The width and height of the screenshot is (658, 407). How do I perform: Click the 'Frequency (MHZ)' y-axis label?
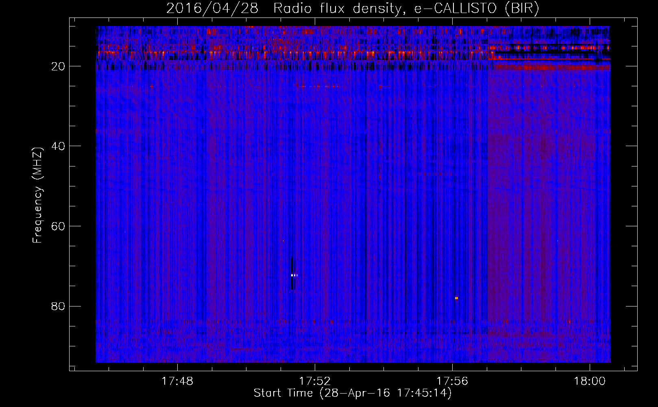tap(37, 195)
